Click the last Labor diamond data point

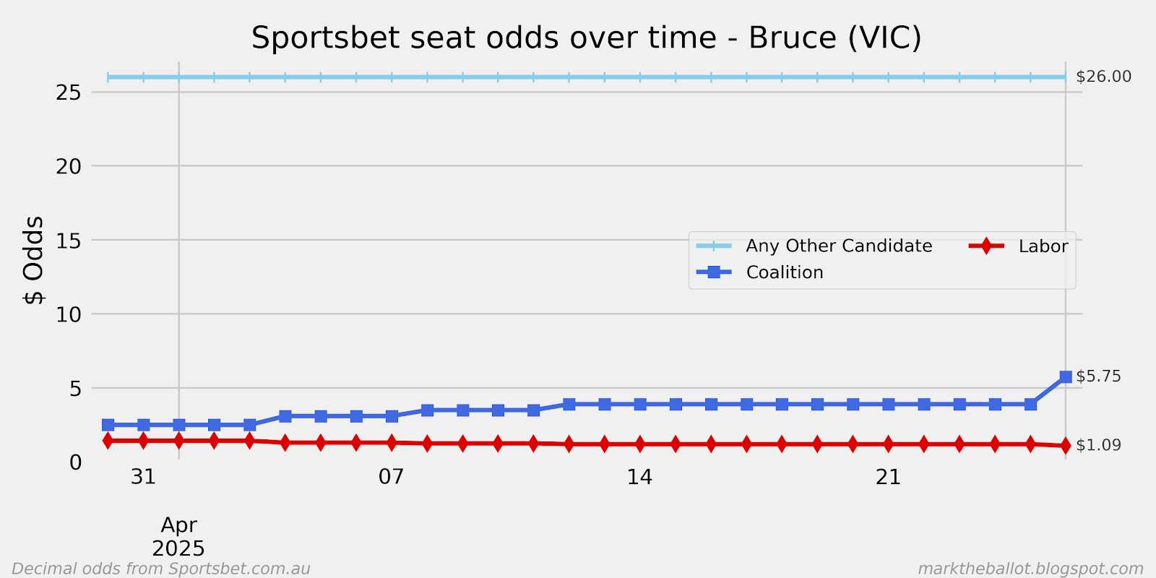point(1066,446)
